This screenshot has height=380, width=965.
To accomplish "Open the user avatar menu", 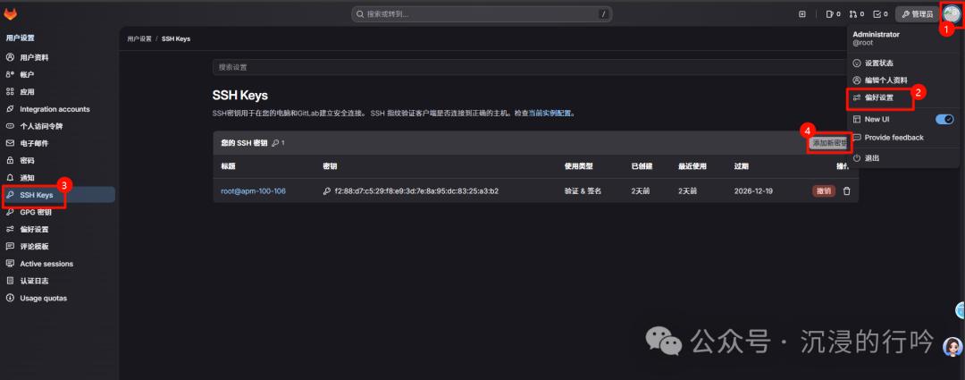I will 951,13.
